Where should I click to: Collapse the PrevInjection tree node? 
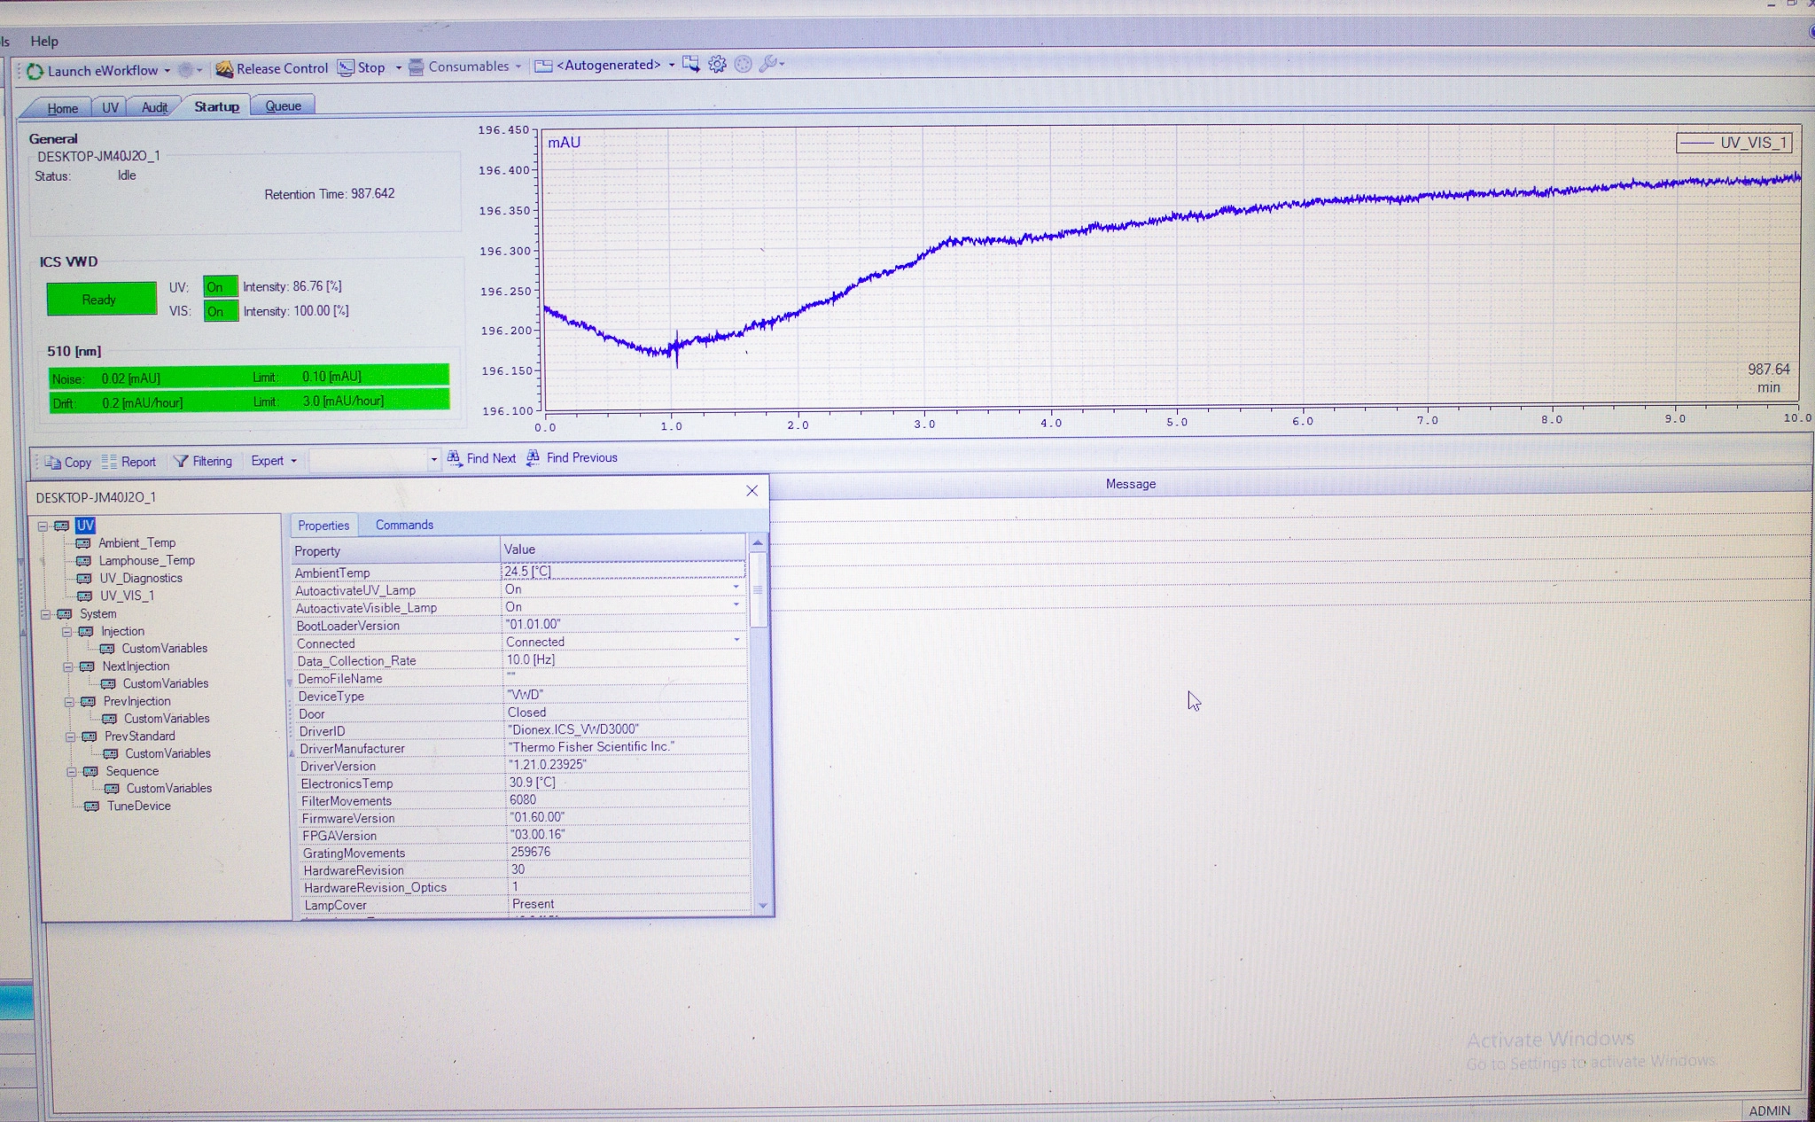(69, 702)
